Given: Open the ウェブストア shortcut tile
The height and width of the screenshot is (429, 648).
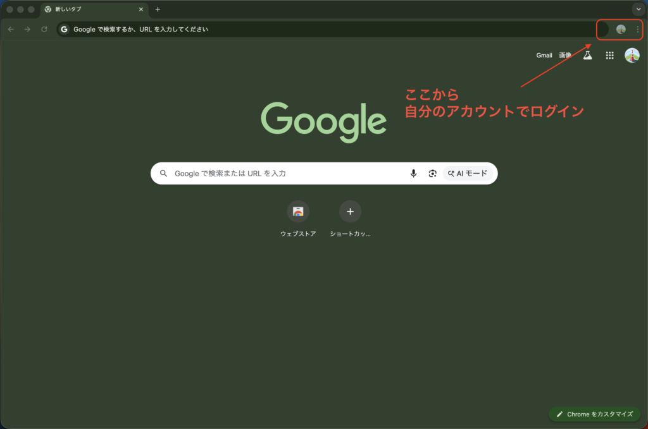Looking at the screenshot, I should [298, 212].
